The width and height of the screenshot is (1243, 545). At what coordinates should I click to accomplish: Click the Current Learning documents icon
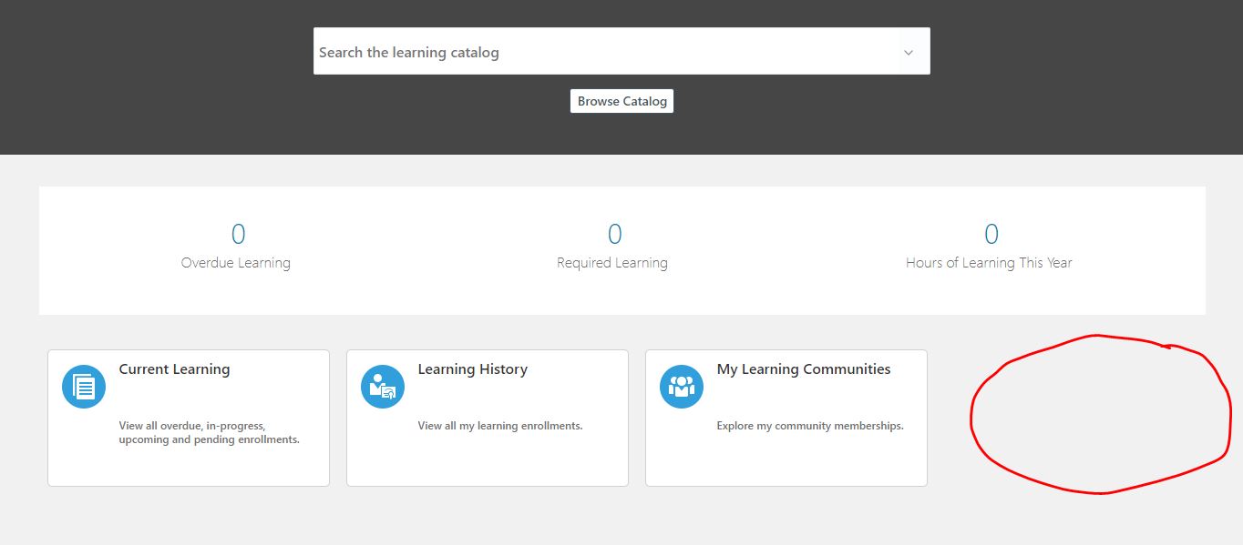coord(84,387)
